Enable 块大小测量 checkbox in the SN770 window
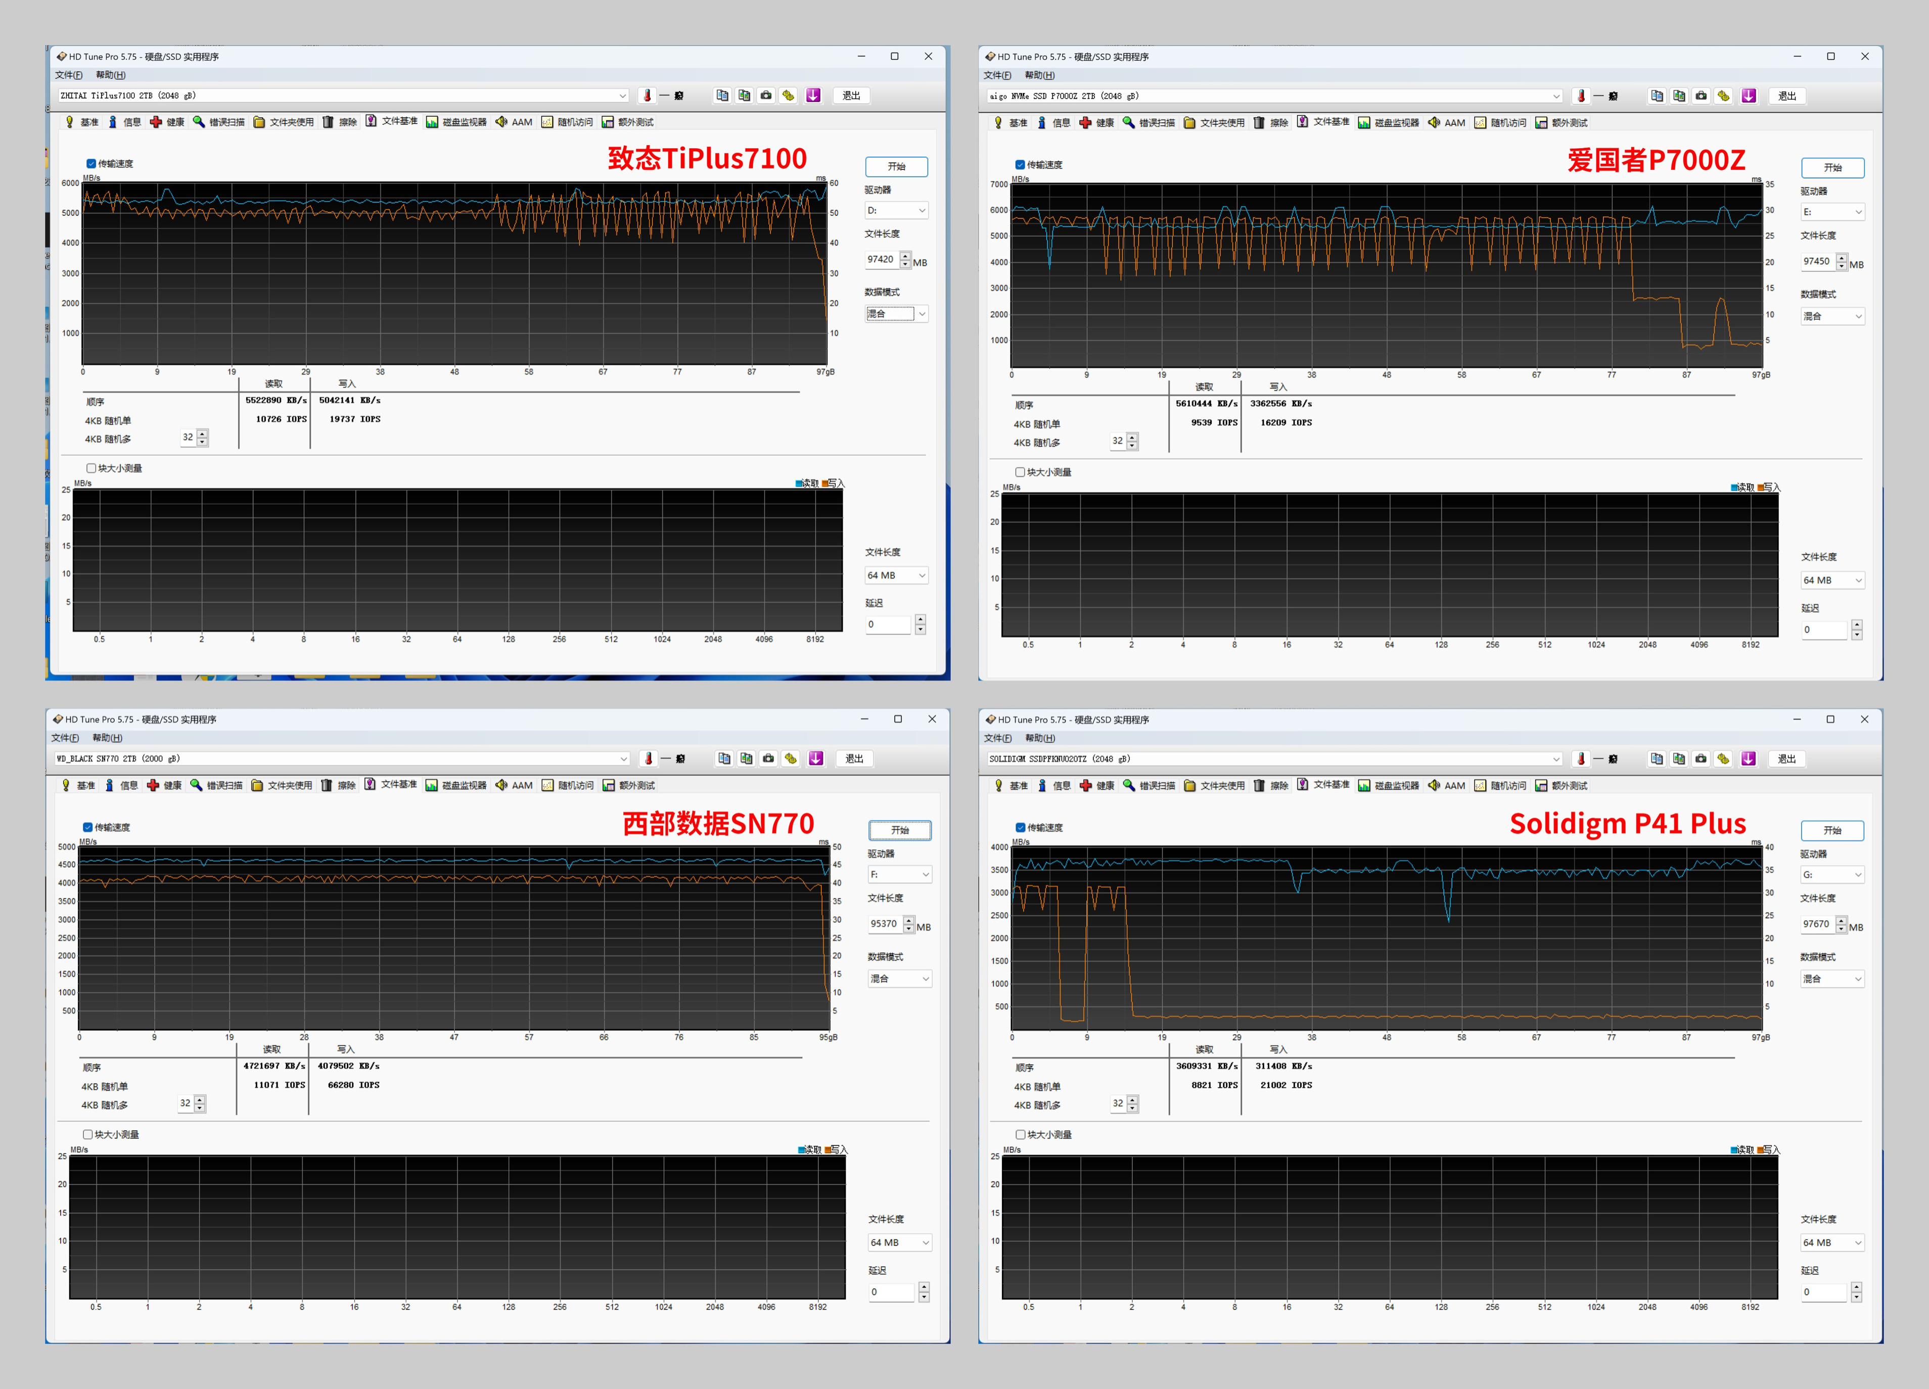 87,1134
